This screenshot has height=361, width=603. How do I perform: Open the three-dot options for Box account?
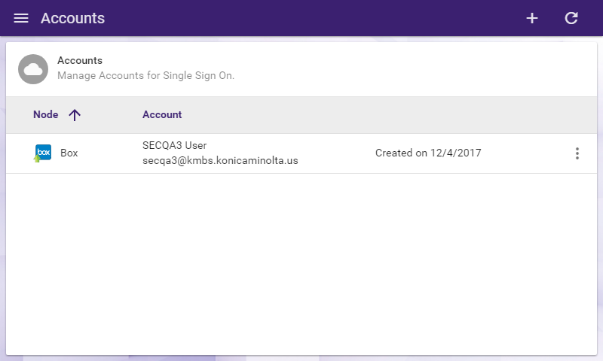[577, 153]
